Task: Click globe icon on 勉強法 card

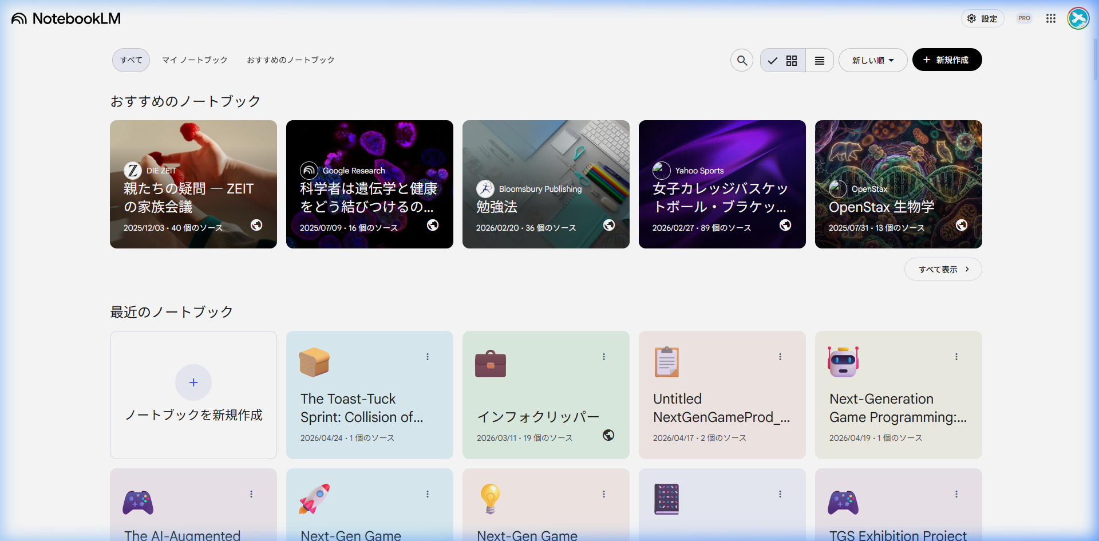Action: coord(609,225)
